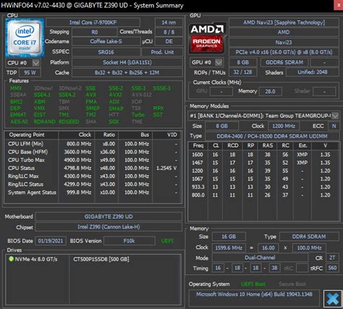Click the AES-NI feature flag
343x309 pixels.
(19, 122)
